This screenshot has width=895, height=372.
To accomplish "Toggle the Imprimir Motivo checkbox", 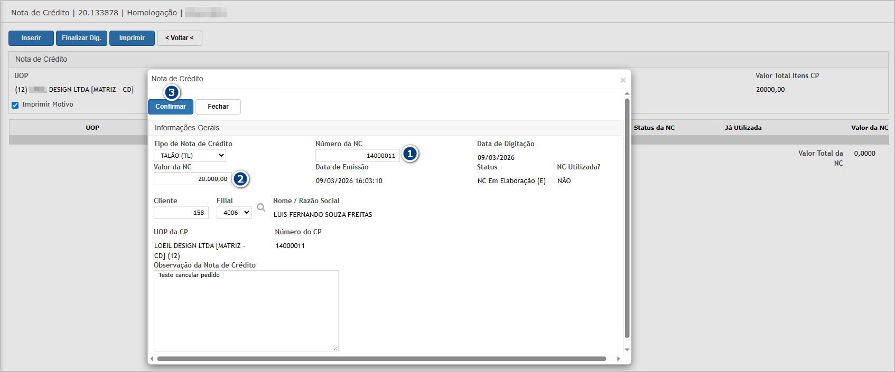I will tap(15, 105).
